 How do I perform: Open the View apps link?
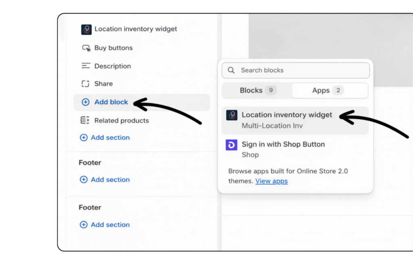pyautogui.click(x=271, y=181)
